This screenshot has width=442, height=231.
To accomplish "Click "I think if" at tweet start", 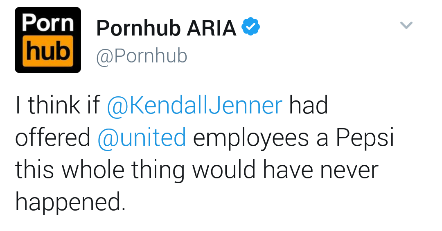I will click(x=57, y=105).
